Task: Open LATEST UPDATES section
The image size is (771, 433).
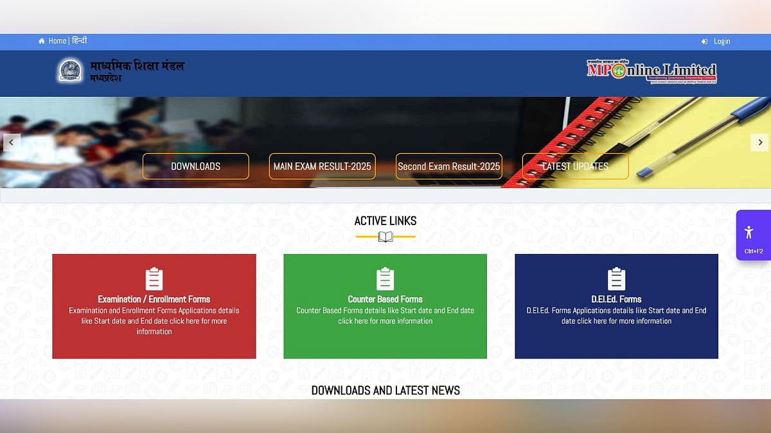Action: click(575, 166)
